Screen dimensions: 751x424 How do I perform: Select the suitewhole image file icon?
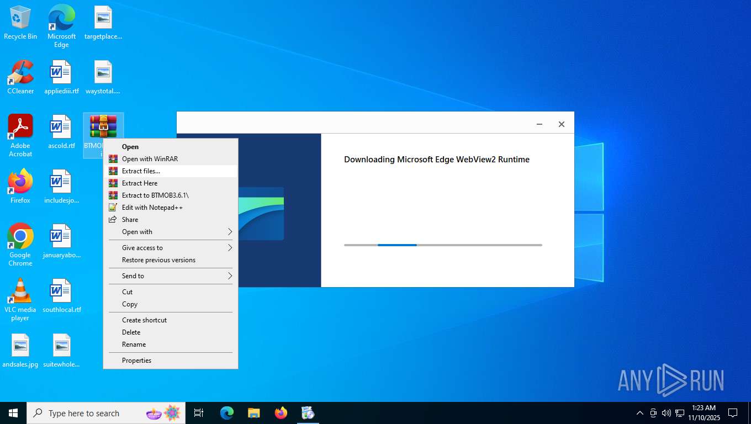click(61, 351)
